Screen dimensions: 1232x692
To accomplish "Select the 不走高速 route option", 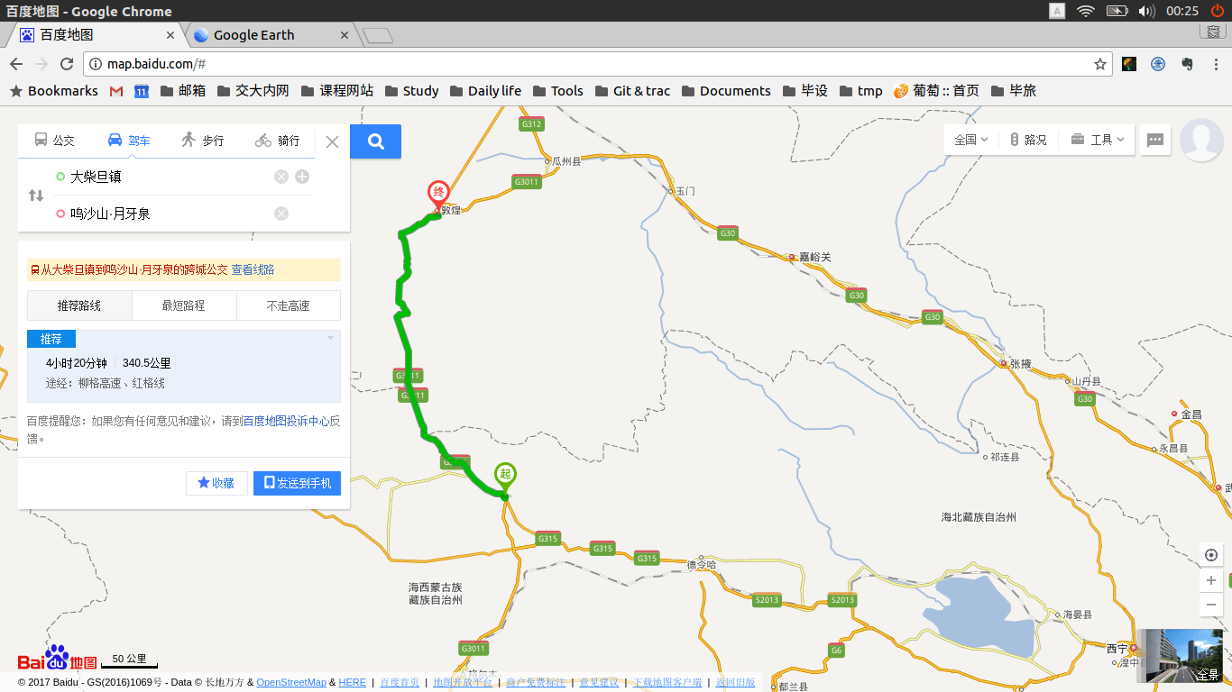I will (289, 305).
